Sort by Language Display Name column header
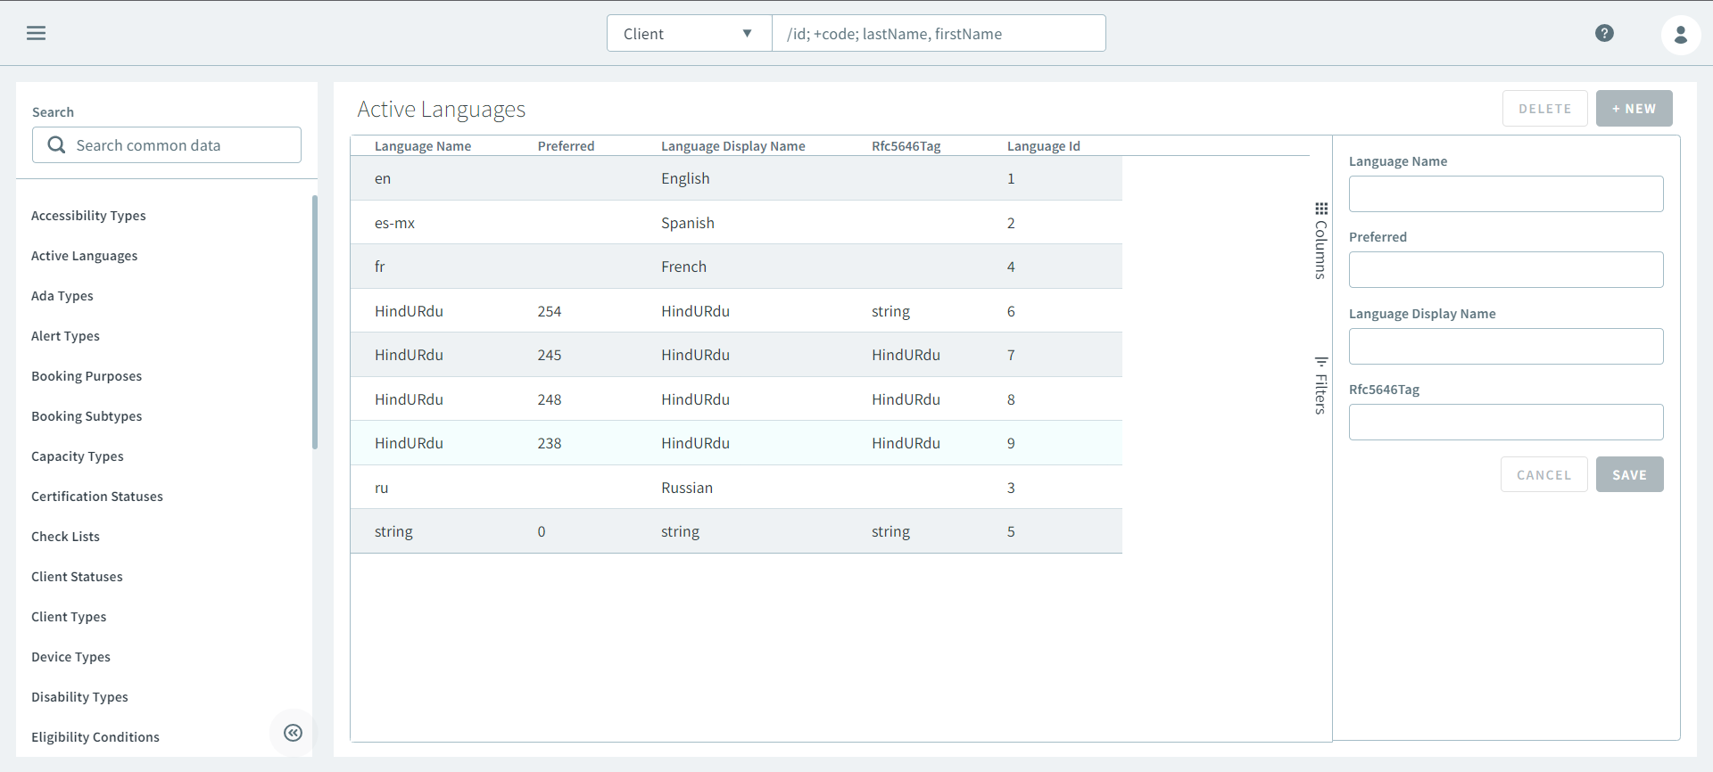Image resolution: width=1713 pixels, height=772 pixels. 733,146
